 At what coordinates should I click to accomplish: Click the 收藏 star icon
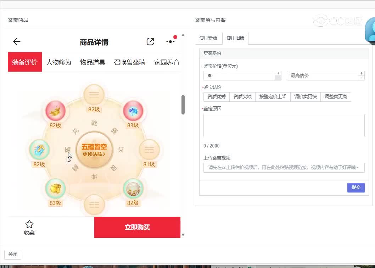click(x=29, y=224)
